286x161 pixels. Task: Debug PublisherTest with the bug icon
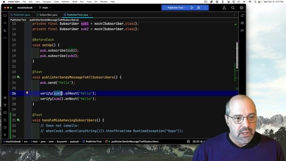(198, 8)
